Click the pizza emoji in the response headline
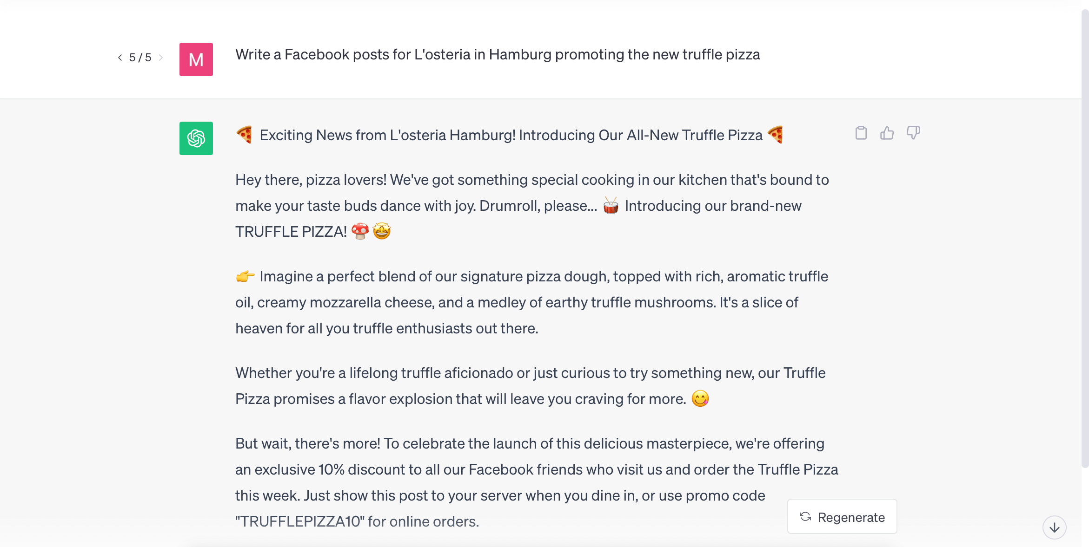 [x=244, y=135]
